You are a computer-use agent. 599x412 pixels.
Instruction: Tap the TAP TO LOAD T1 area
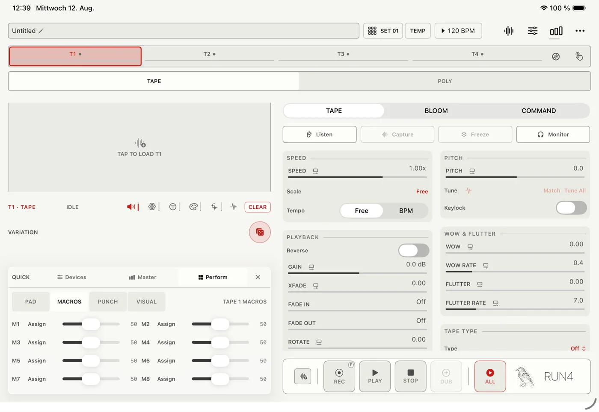pyautogui.click(x=139, y=147)
